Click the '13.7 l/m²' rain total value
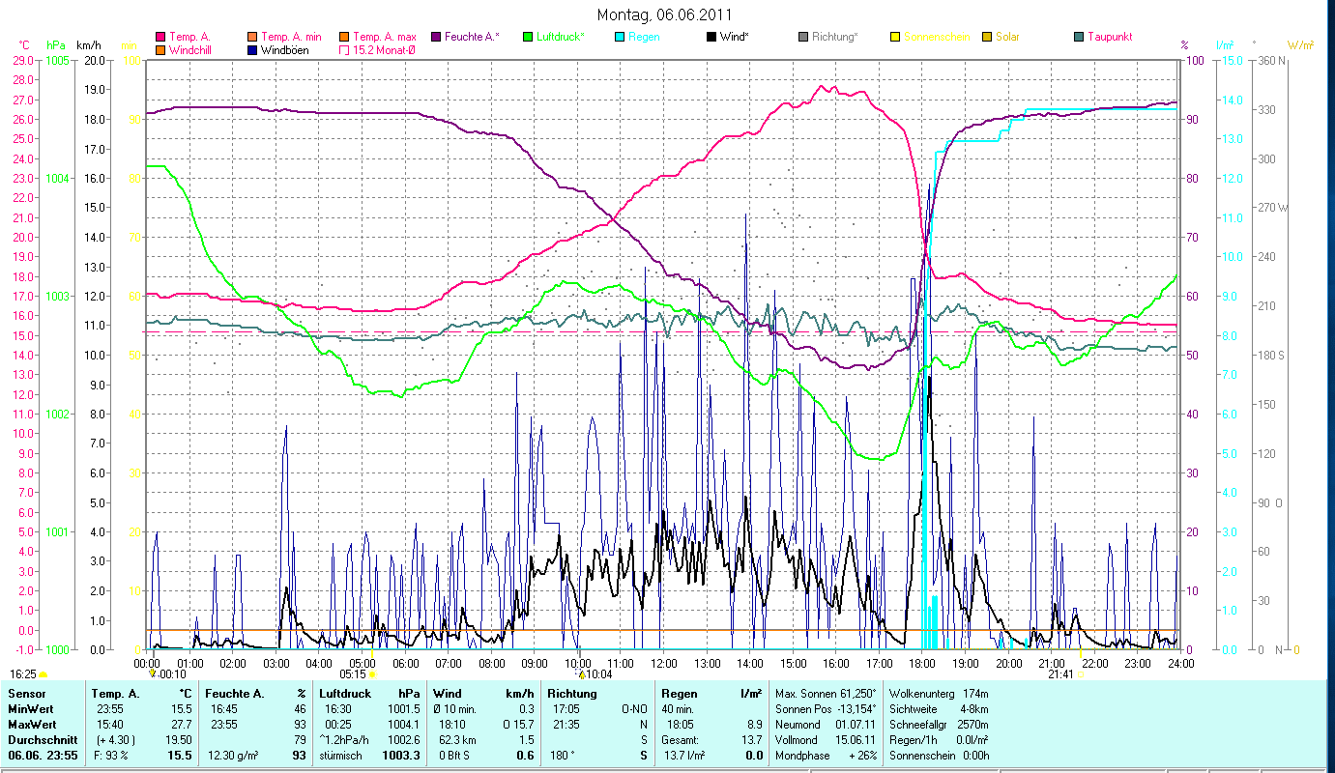Viewport: 1335px width, 773px height. pyautogui.click(x=683, y=755)
